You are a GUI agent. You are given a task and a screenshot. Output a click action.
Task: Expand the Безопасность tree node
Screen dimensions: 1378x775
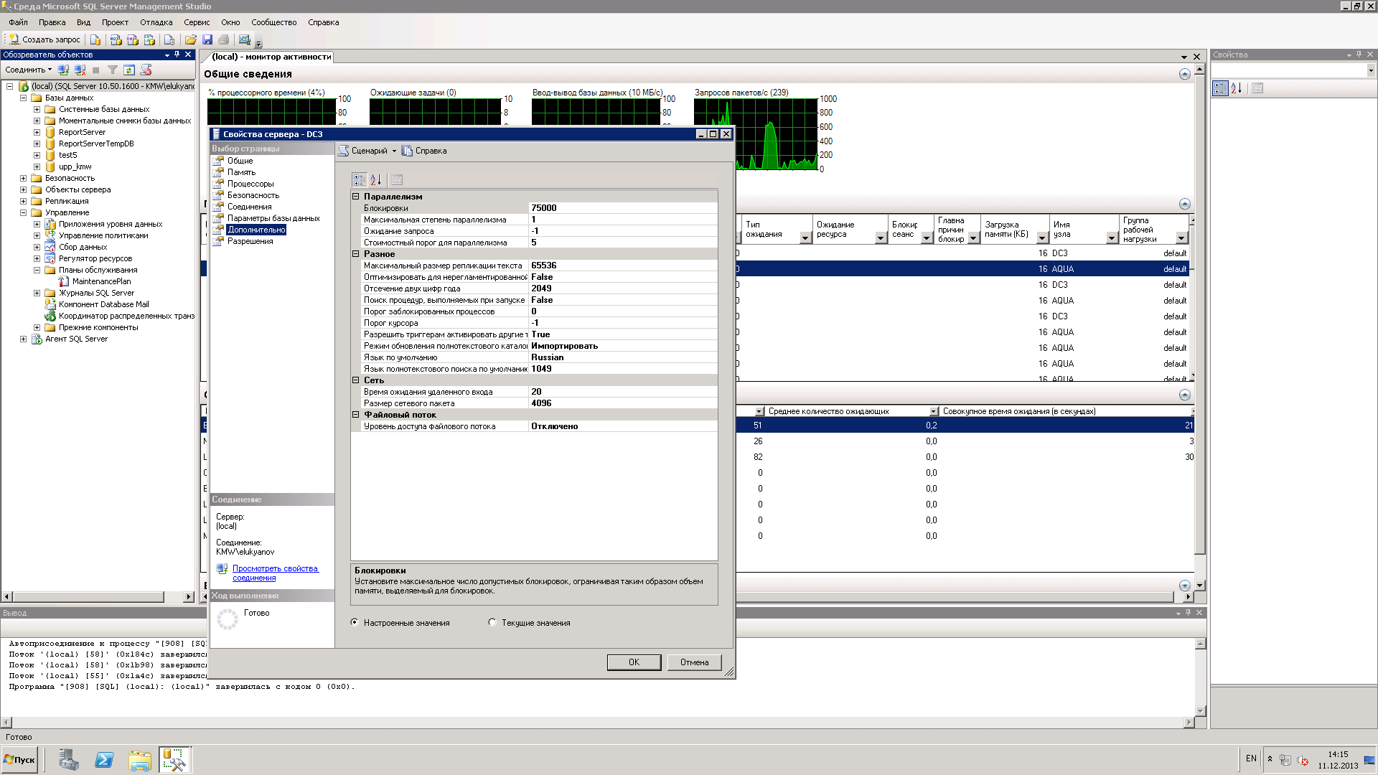pos(23,178)
